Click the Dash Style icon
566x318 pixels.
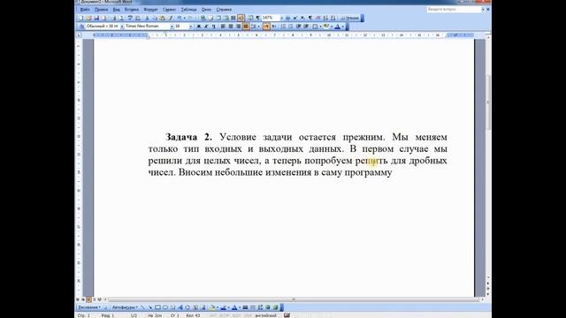point(253,307)
